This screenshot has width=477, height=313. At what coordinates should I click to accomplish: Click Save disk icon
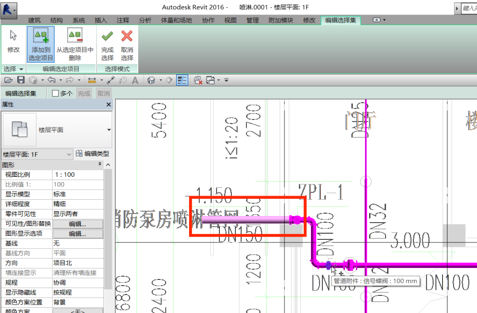[x=21, y=80]
